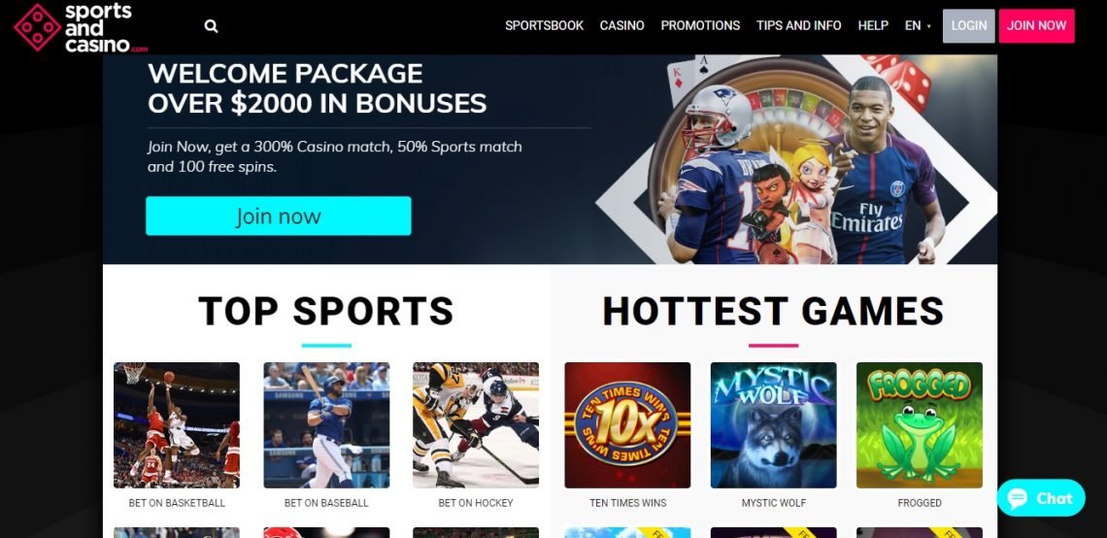Choose the basketball sport image

click(x=177, y=425)
